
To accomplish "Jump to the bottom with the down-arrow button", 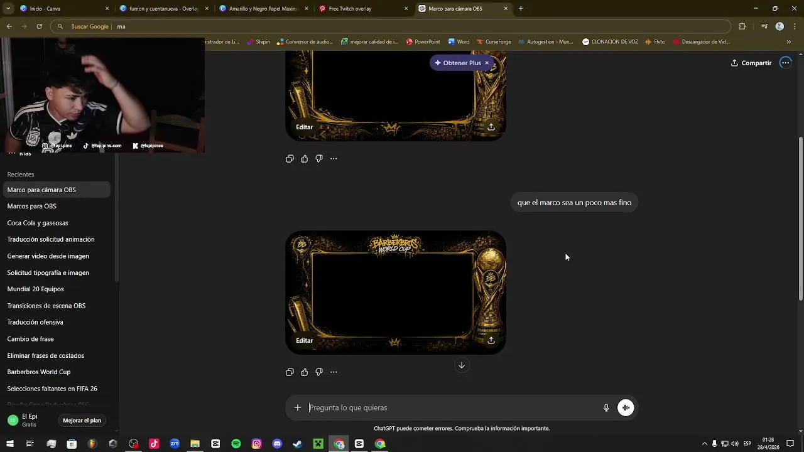I will pos(462,365).
